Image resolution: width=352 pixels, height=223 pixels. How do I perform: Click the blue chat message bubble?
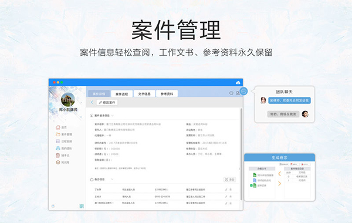(289, 100)
